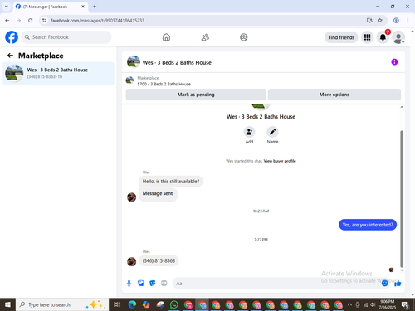Show hidden system tray icons
This screenshot has width=415, height=311.
pyautogui.click(x=349, y=304)
